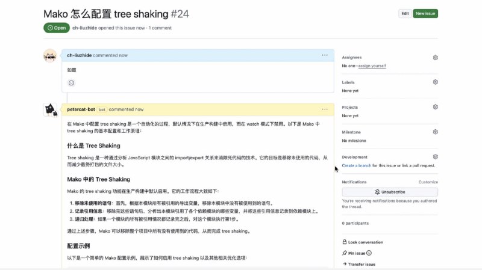The image size is (482, 270).
Task: Add an emoji reaction to first comment
Action: (x=71, y=83)
